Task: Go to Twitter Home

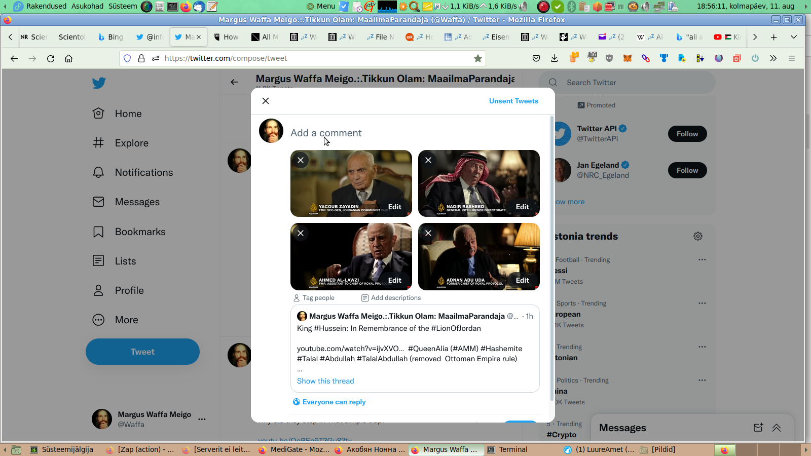Action: (x=117, y=113)
